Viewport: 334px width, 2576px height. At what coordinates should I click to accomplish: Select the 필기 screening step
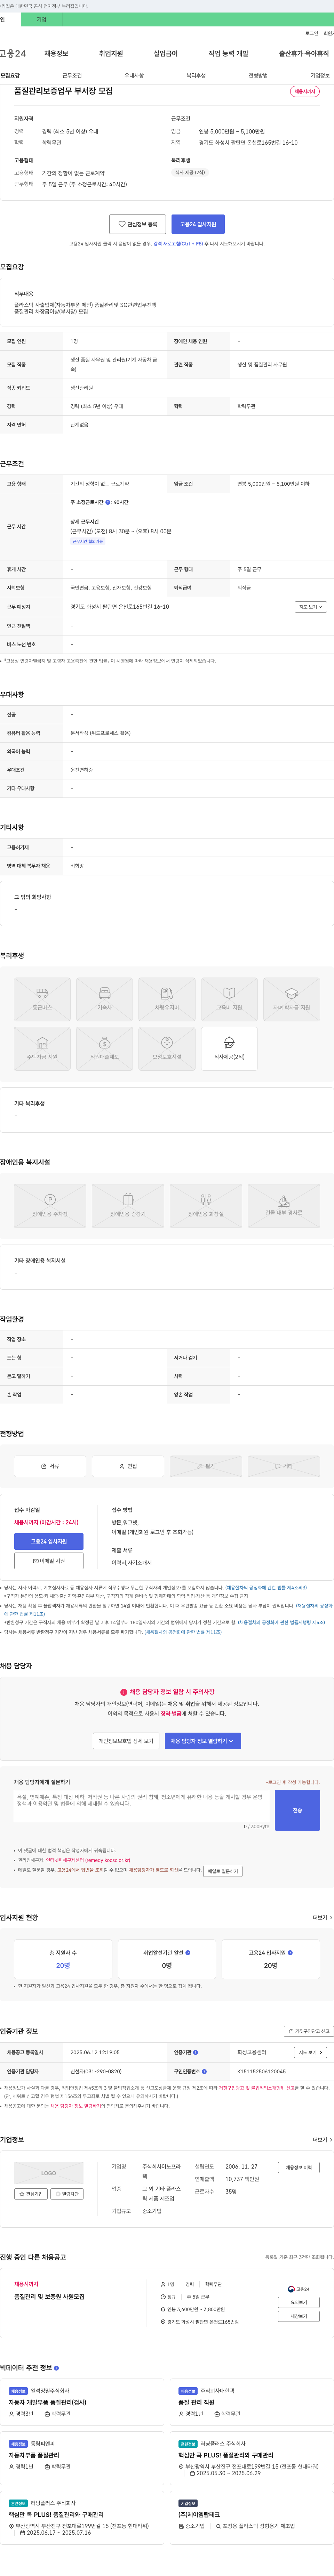tap(206, 1466)
